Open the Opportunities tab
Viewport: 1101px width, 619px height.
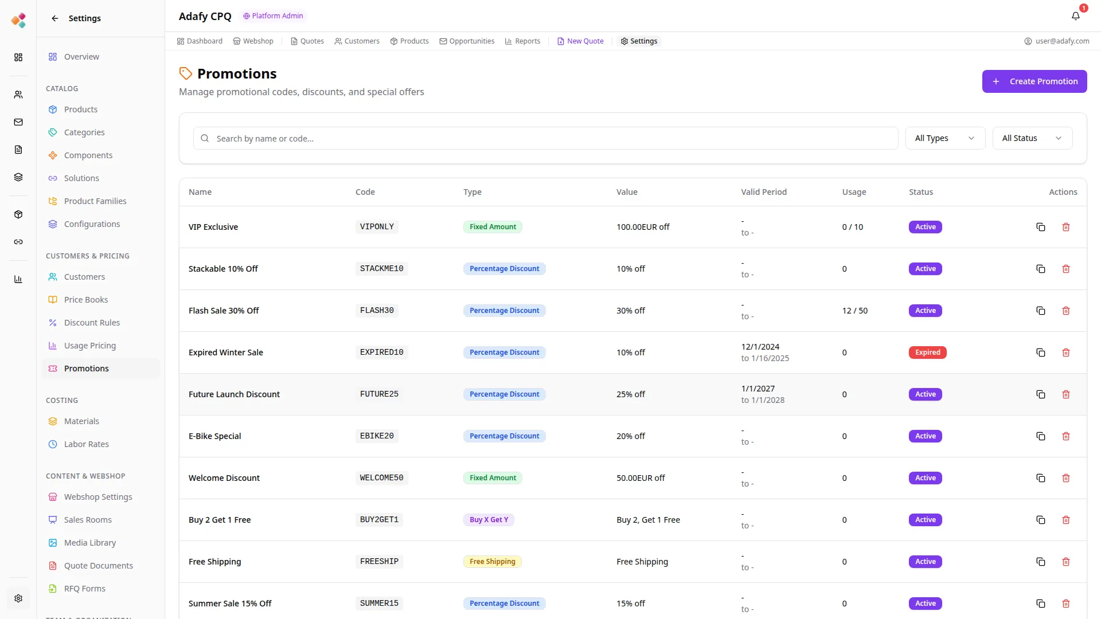tap(467, 41)
